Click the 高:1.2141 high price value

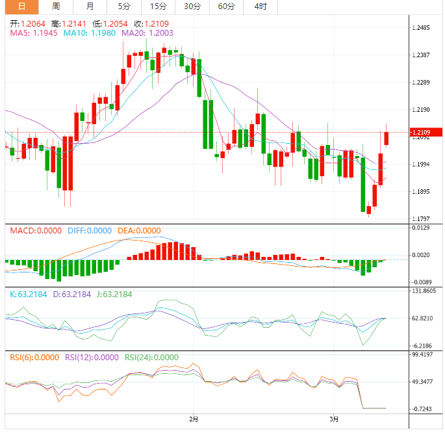click(x=68, y=24)
